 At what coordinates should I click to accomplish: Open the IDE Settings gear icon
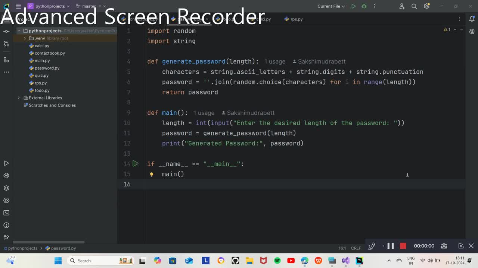coord(426,6)
